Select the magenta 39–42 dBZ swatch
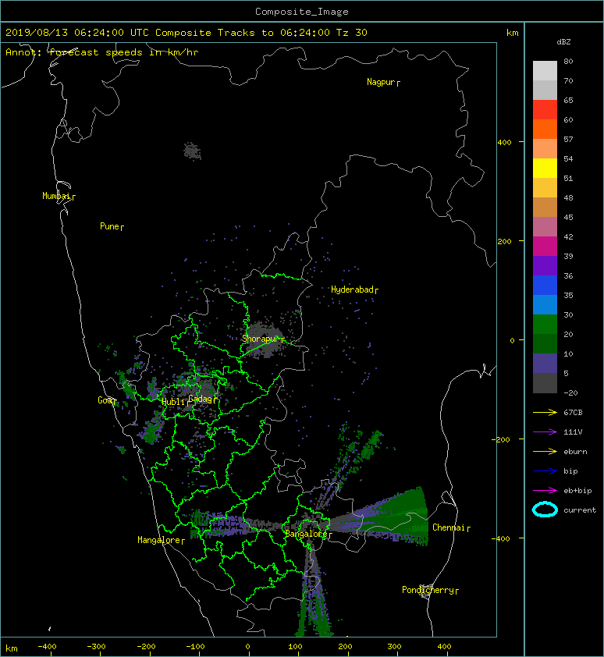Screen dimensions: 604x657 pyautogui.click(x=545, y=246)
